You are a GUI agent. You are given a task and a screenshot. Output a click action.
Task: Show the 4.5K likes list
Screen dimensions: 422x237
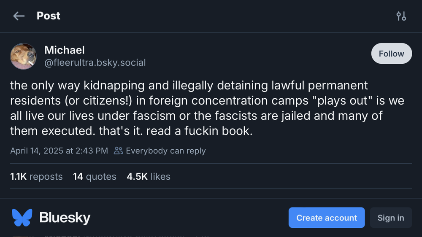click(x=149, y=176)
